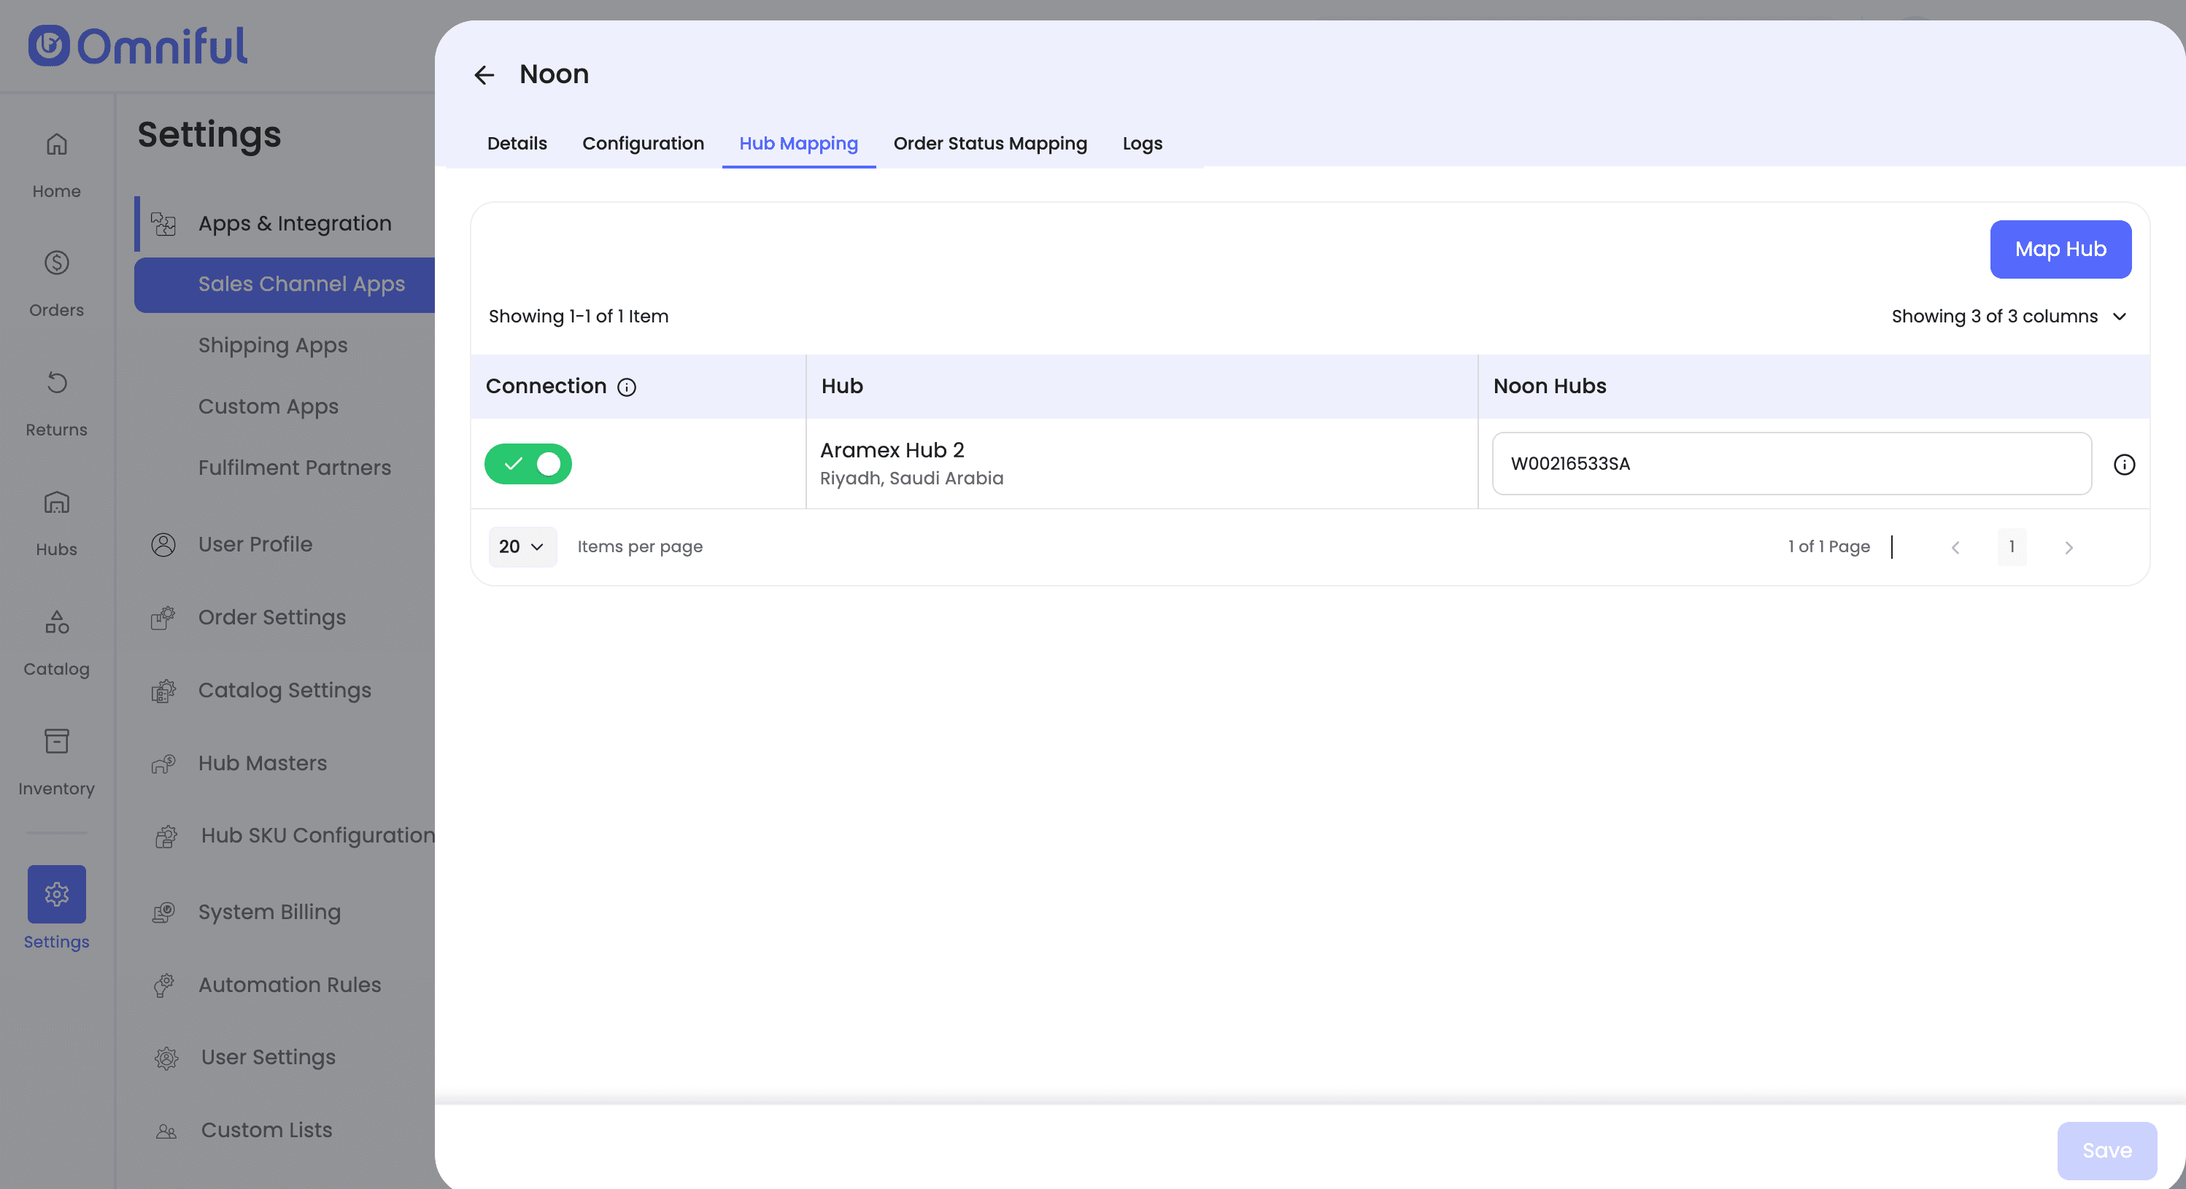This screenshot has height=1189, width=2186.
Task: Open the Logs tab
Action: (x=1141, y=144)
